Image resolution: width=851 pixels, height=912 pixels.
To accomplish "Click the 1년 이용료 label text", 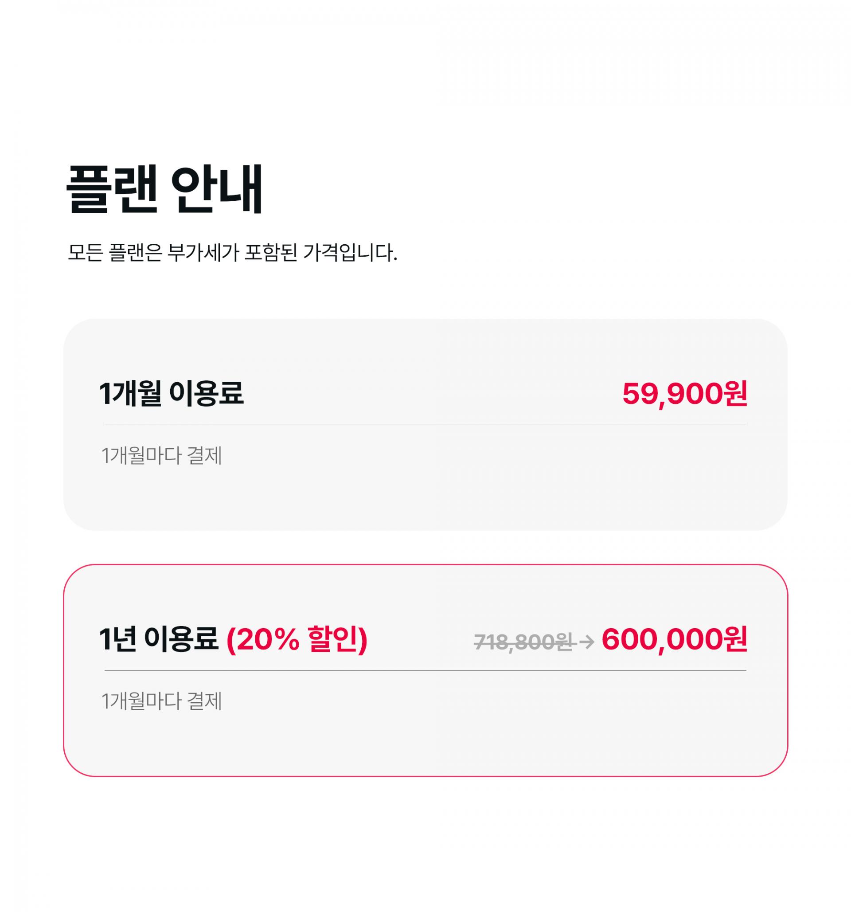I will tap(158, 639).
